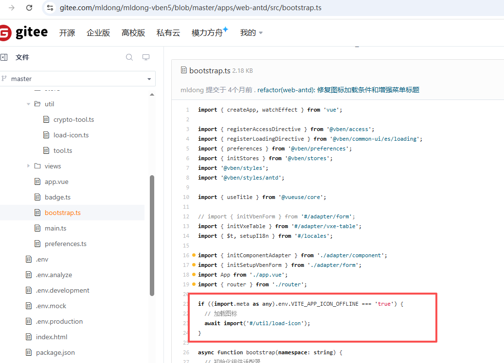
Task: Open site info icon in address bar
Action: pyautogui.click(x=49, y=8)
